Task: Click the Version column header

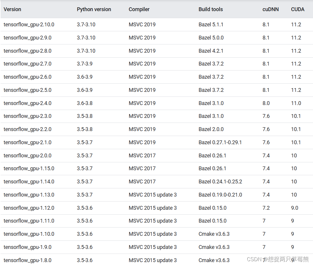Action: tap(12, 9)
